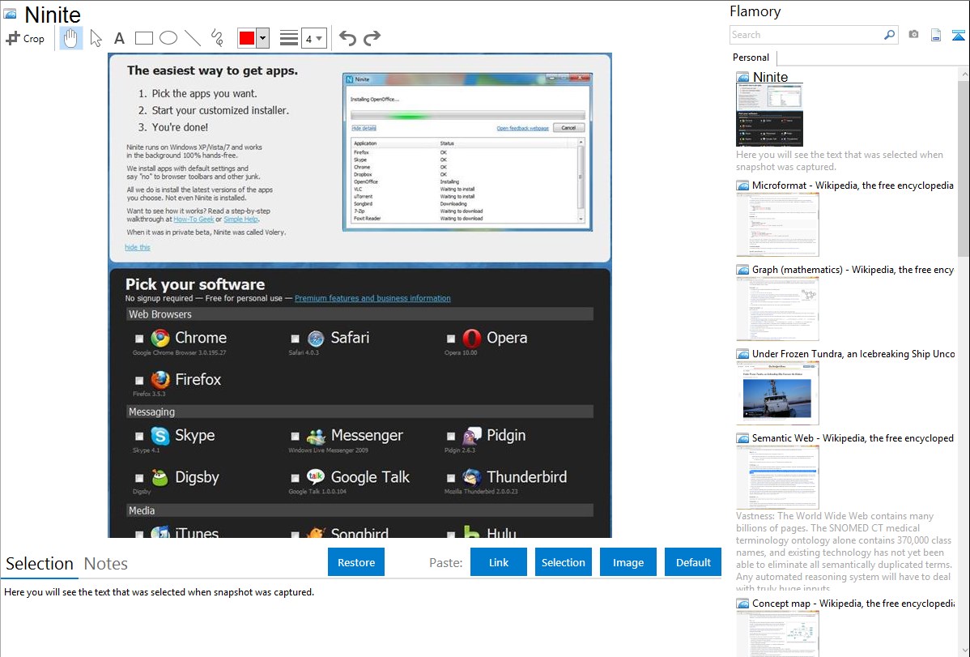
Task: Click the Google Talk bubble icon
Action: tap(316, 477)
